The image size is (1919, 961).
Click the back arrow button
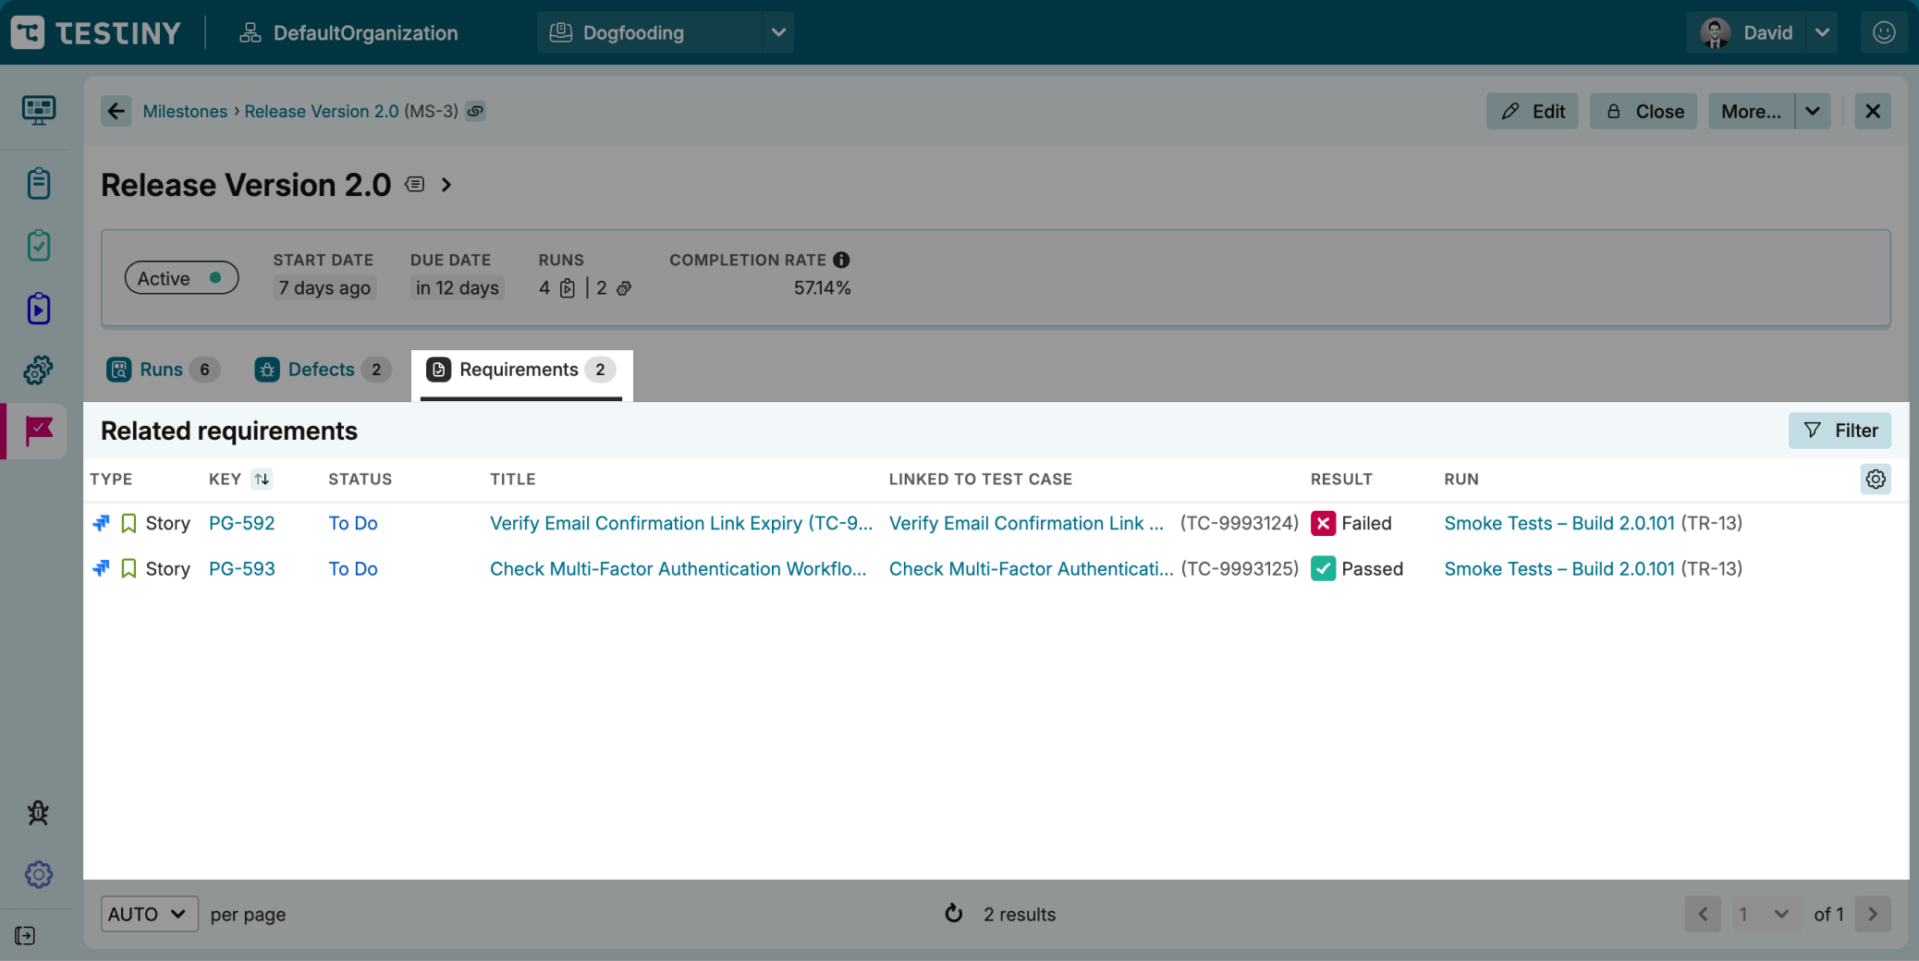[116, 111]
